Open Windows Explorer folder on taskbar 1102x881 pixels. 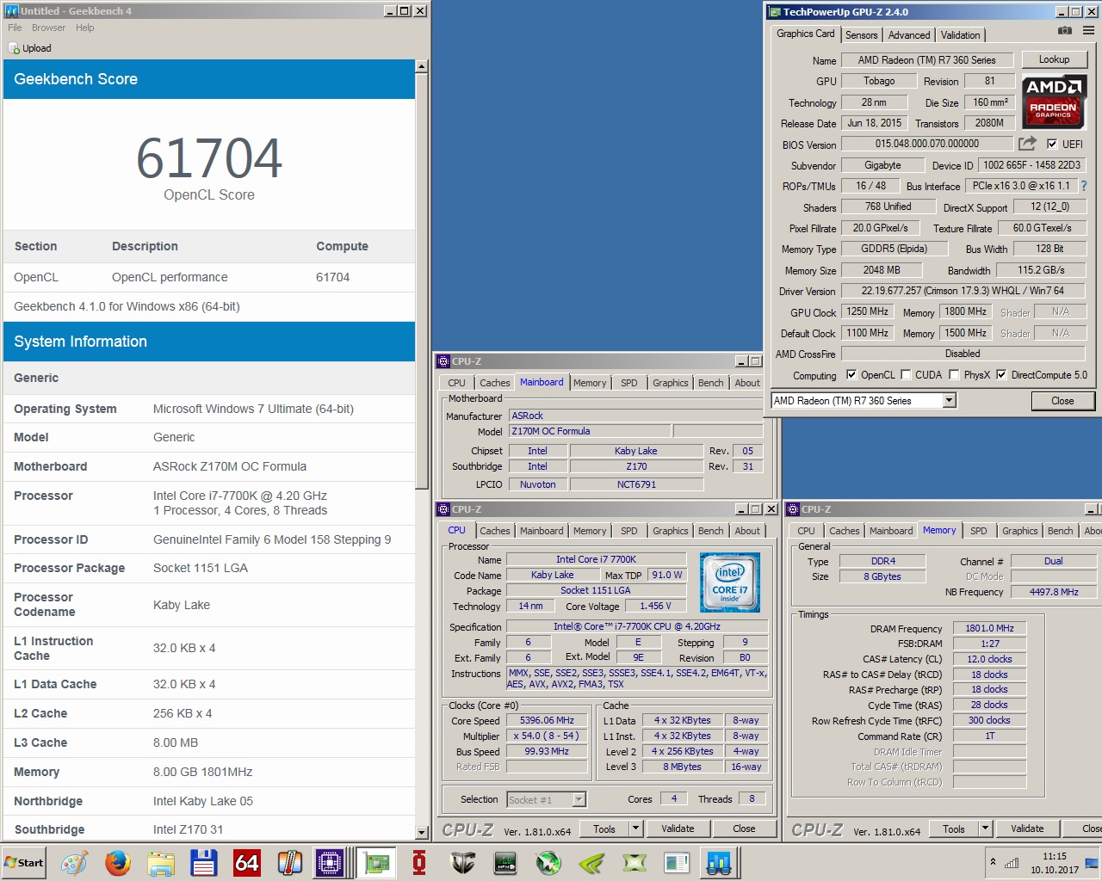point(160,863)
